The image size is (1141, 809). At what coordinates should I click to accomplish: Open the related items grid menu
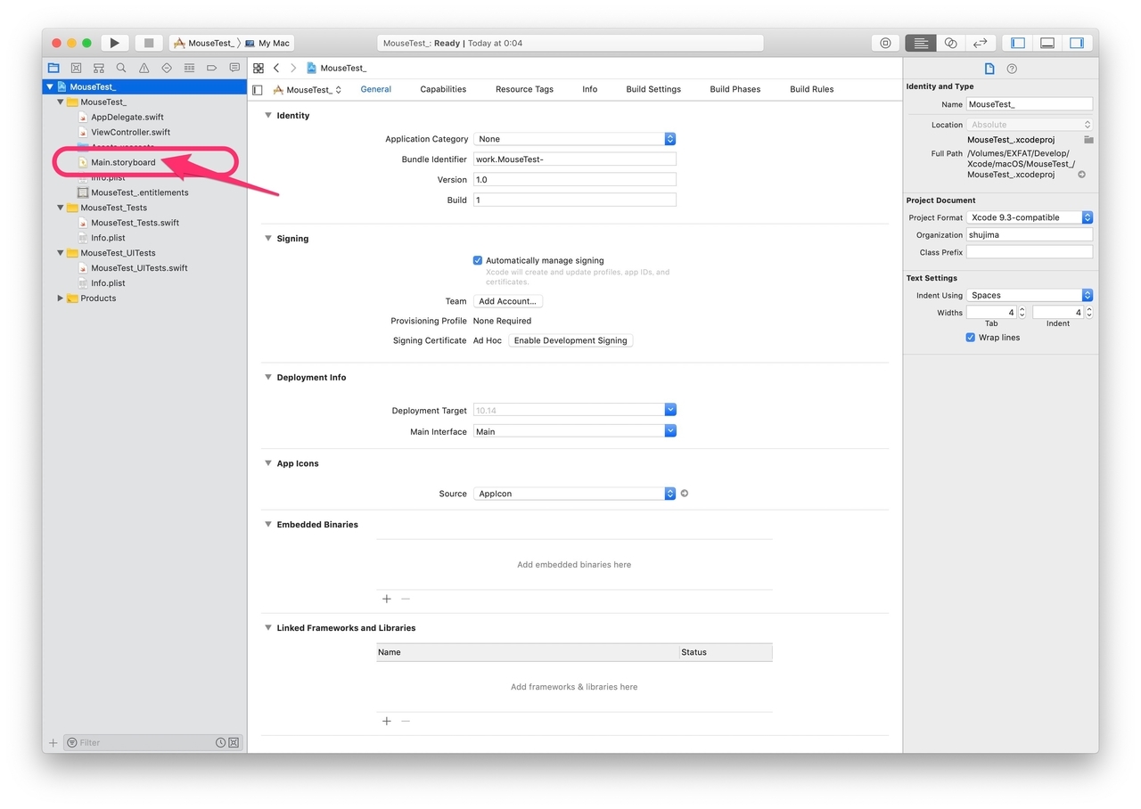[x=259, y=68]
